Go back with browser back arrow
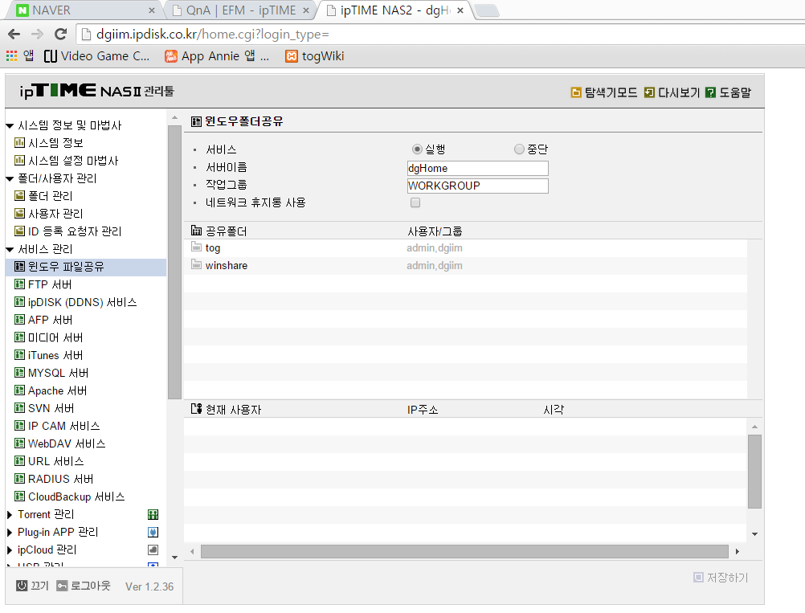The image size is (805, 613). click(14, 35)
